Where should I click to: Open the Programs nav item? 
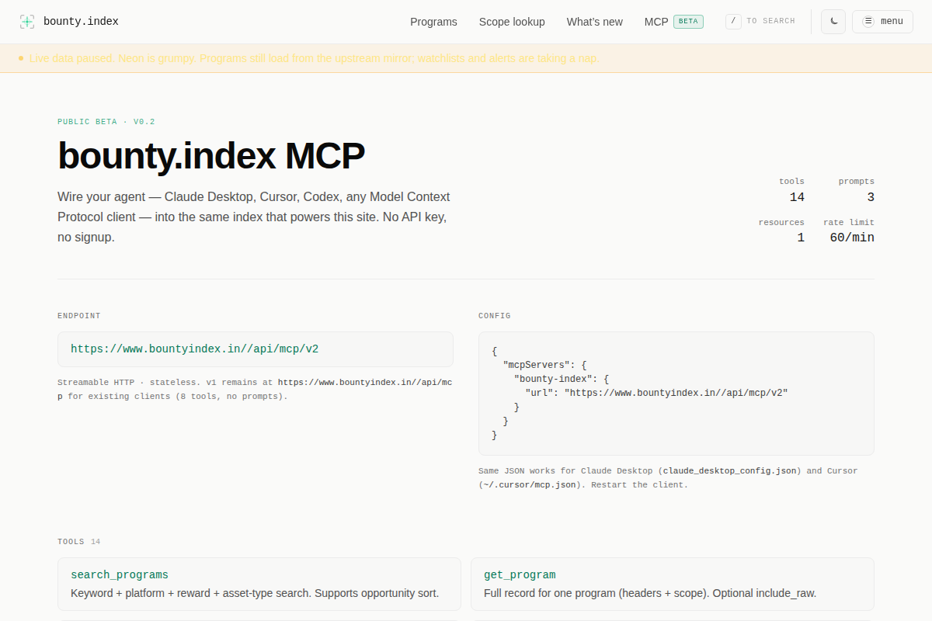point(433,22)
